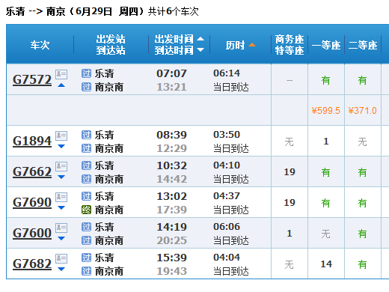This screenshot has height=292, width=389.
Task: Sort by duration orange arrow
Action: pos(252,45)
